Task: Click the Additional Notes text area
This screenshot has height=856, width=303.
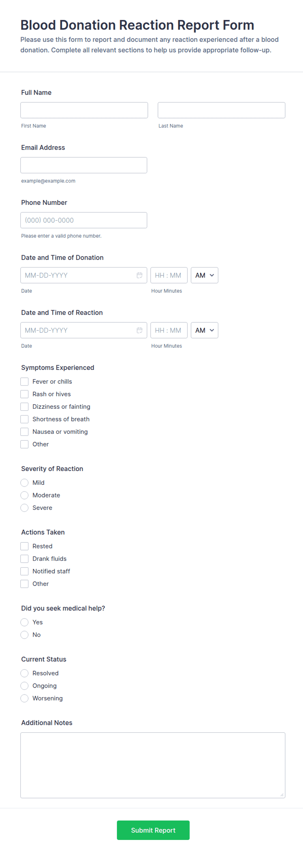Action: pos(153,765)
